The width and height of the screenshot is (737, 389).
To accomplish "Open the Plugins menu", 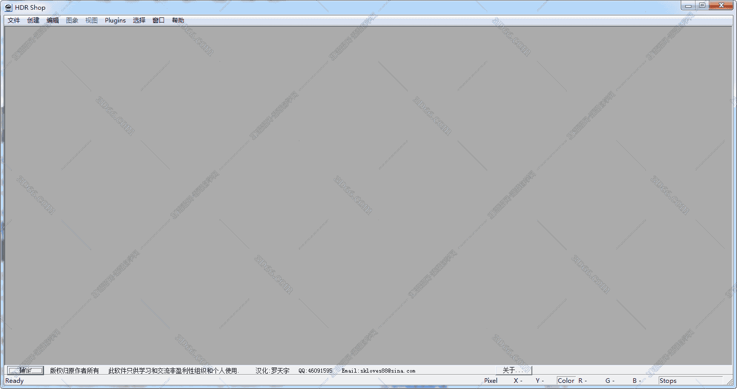I will coord(115,20).
